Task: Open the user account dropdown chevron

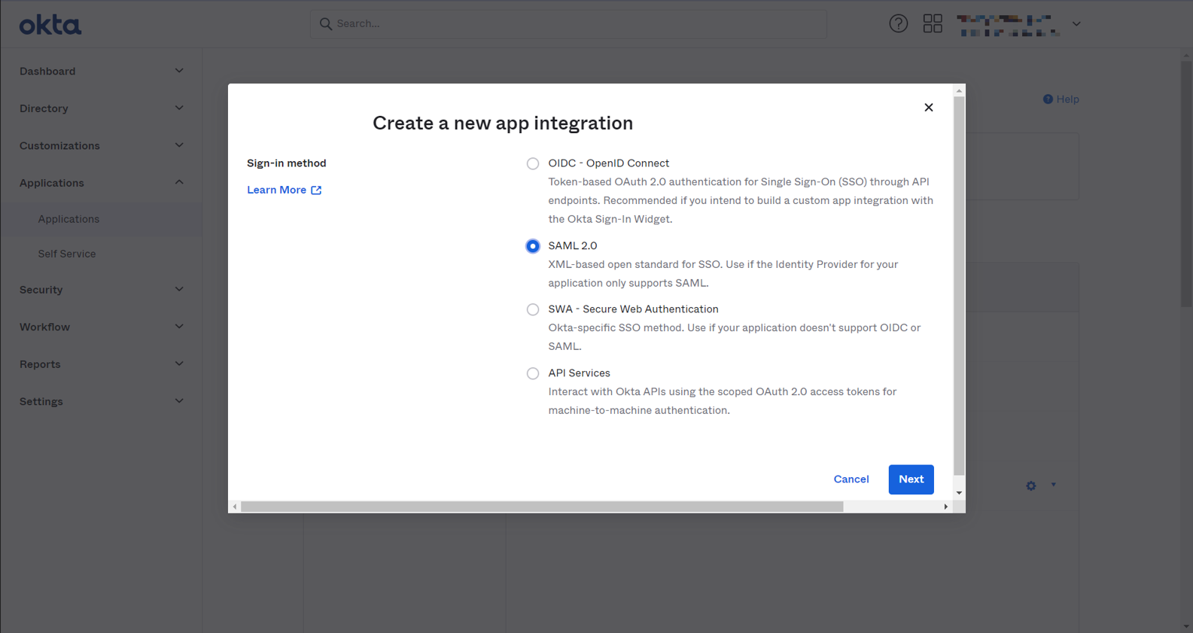Action: tap(1076, 24)
